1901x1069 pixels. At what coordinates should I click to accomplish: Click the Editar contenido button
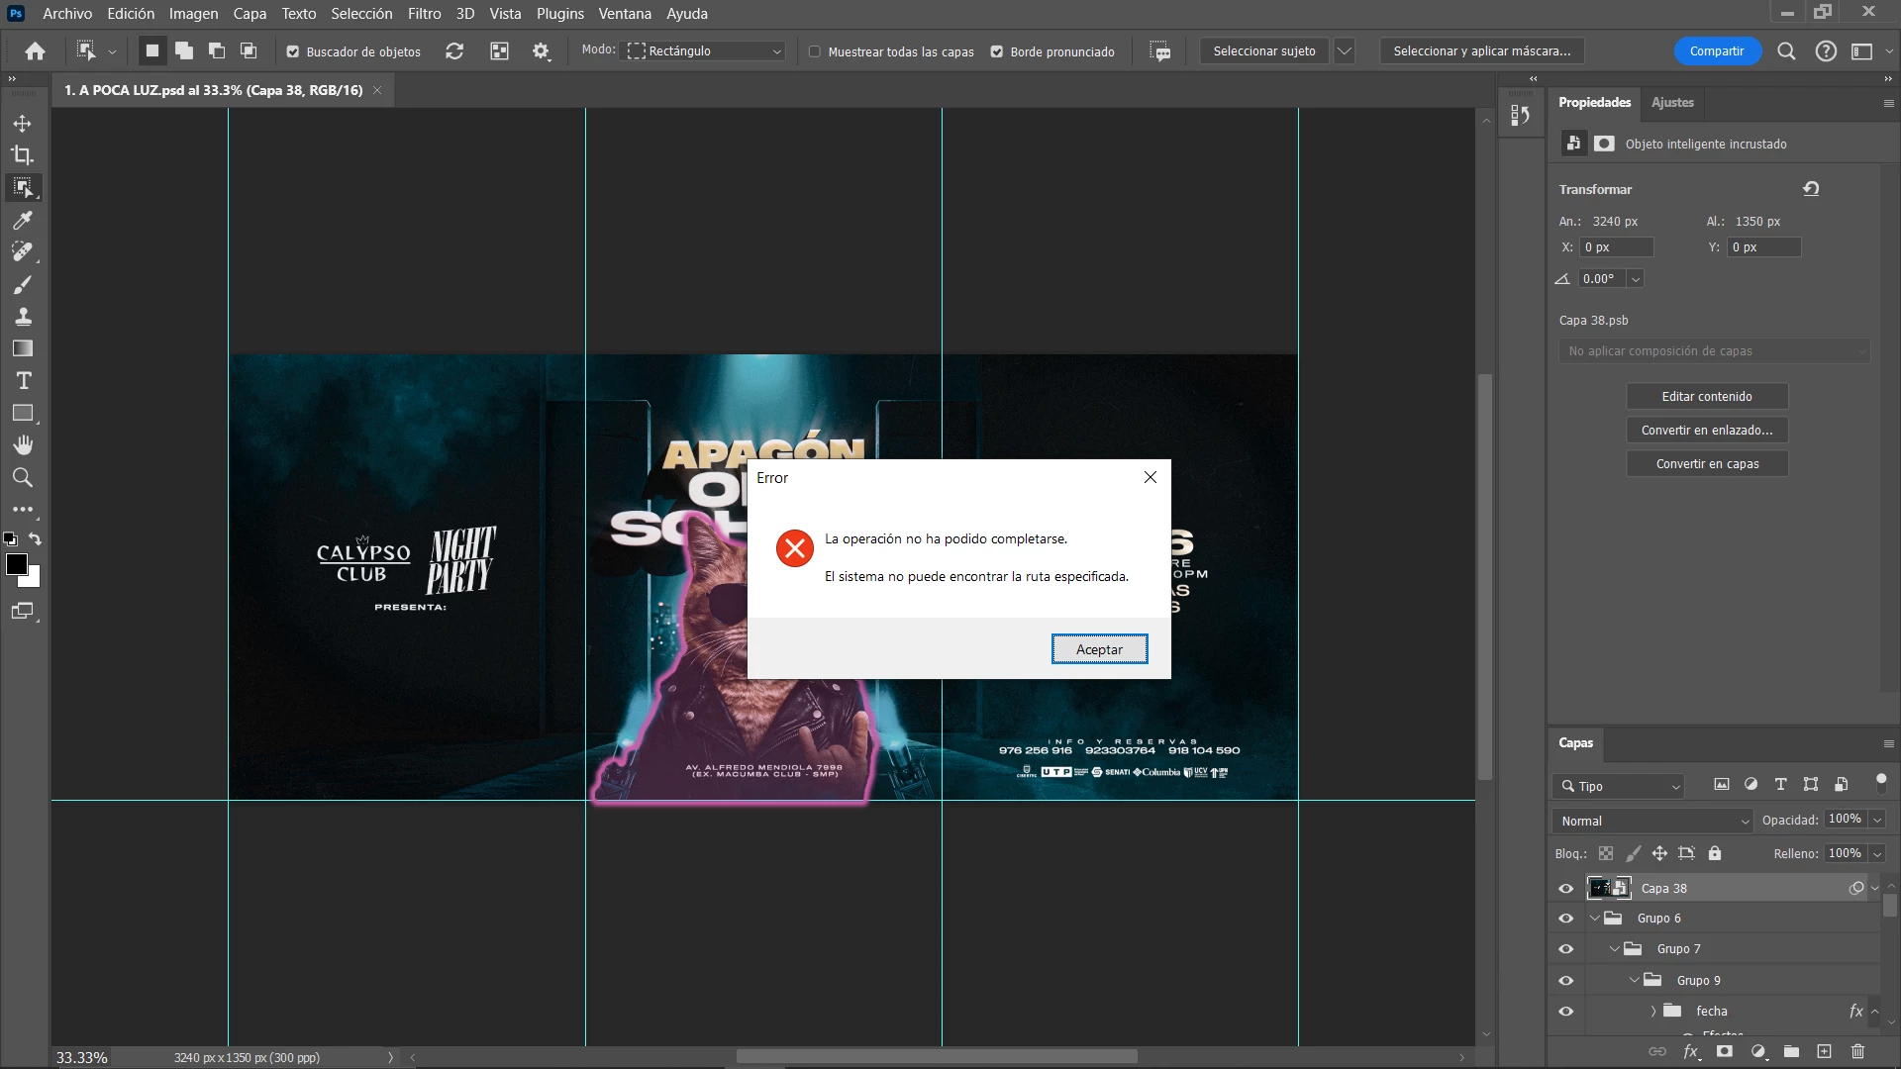pyautogui.click(x=1706, y=397)
